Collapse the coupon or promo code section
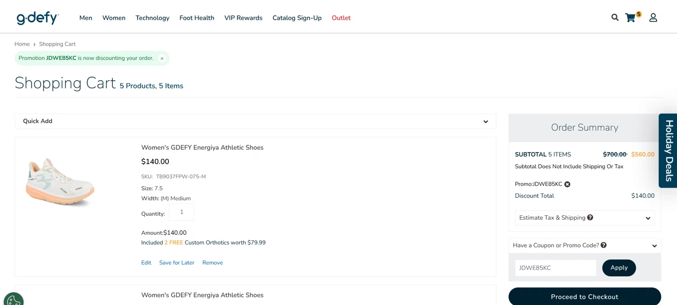Image resolution: width=677 pixels, height=305 pixels. pos(654,246)
